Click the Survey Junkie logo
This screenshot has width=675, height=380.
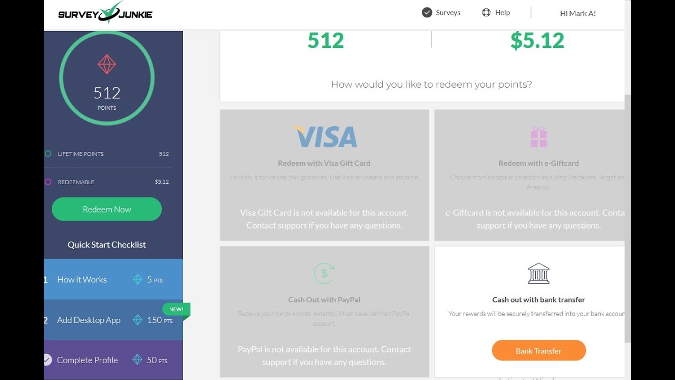pyautogui.click(x=105, y=13)
